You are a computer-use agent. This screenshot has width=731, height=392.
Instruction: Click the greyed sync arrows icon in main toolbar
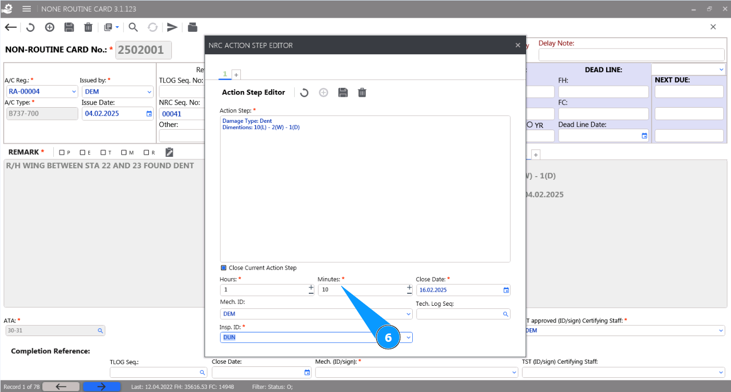tap(153, 27)
